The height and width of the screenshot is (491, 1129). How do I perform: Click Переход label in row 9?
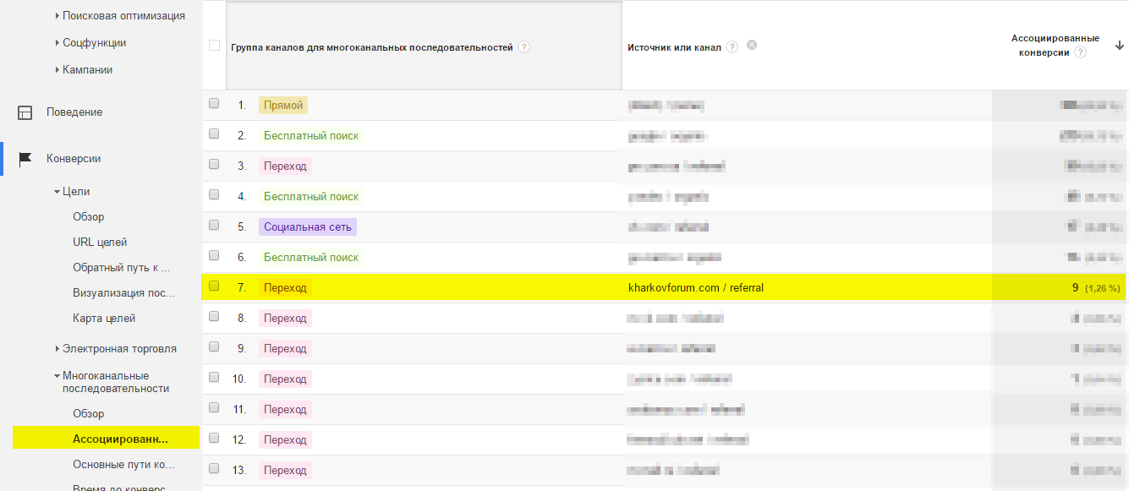point(285,348)
